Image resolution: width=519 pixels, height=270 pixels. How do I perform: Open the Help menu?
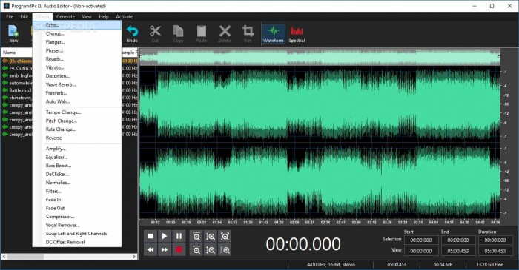(x=104, y=16)
